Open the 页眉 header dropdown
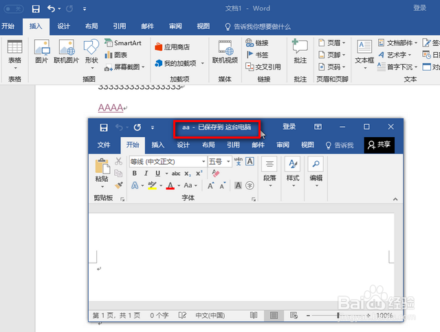The height and width of the screenshot is (332, 440). tap(331, 43)
